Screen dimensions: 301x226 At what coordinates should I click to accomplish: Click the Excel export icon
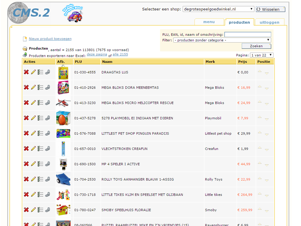click(25, 55)
